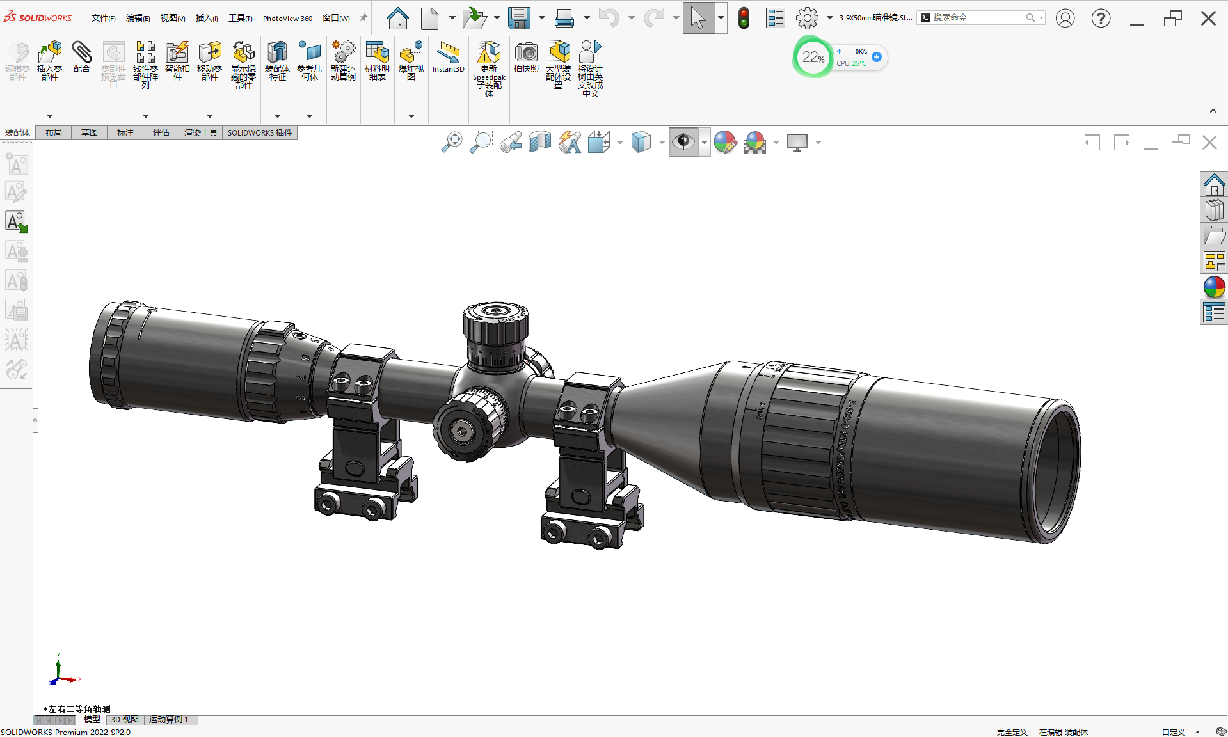Open Assembly Features (装配体特征) tool
1228x737 pixels.
[277, 61]
